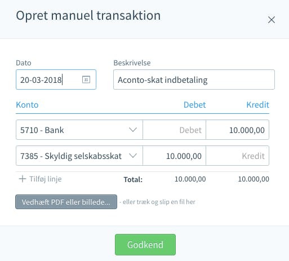
Task: Open the 7385 - Skyldig selskabsskat dropdown
Action: pos(79,156)
